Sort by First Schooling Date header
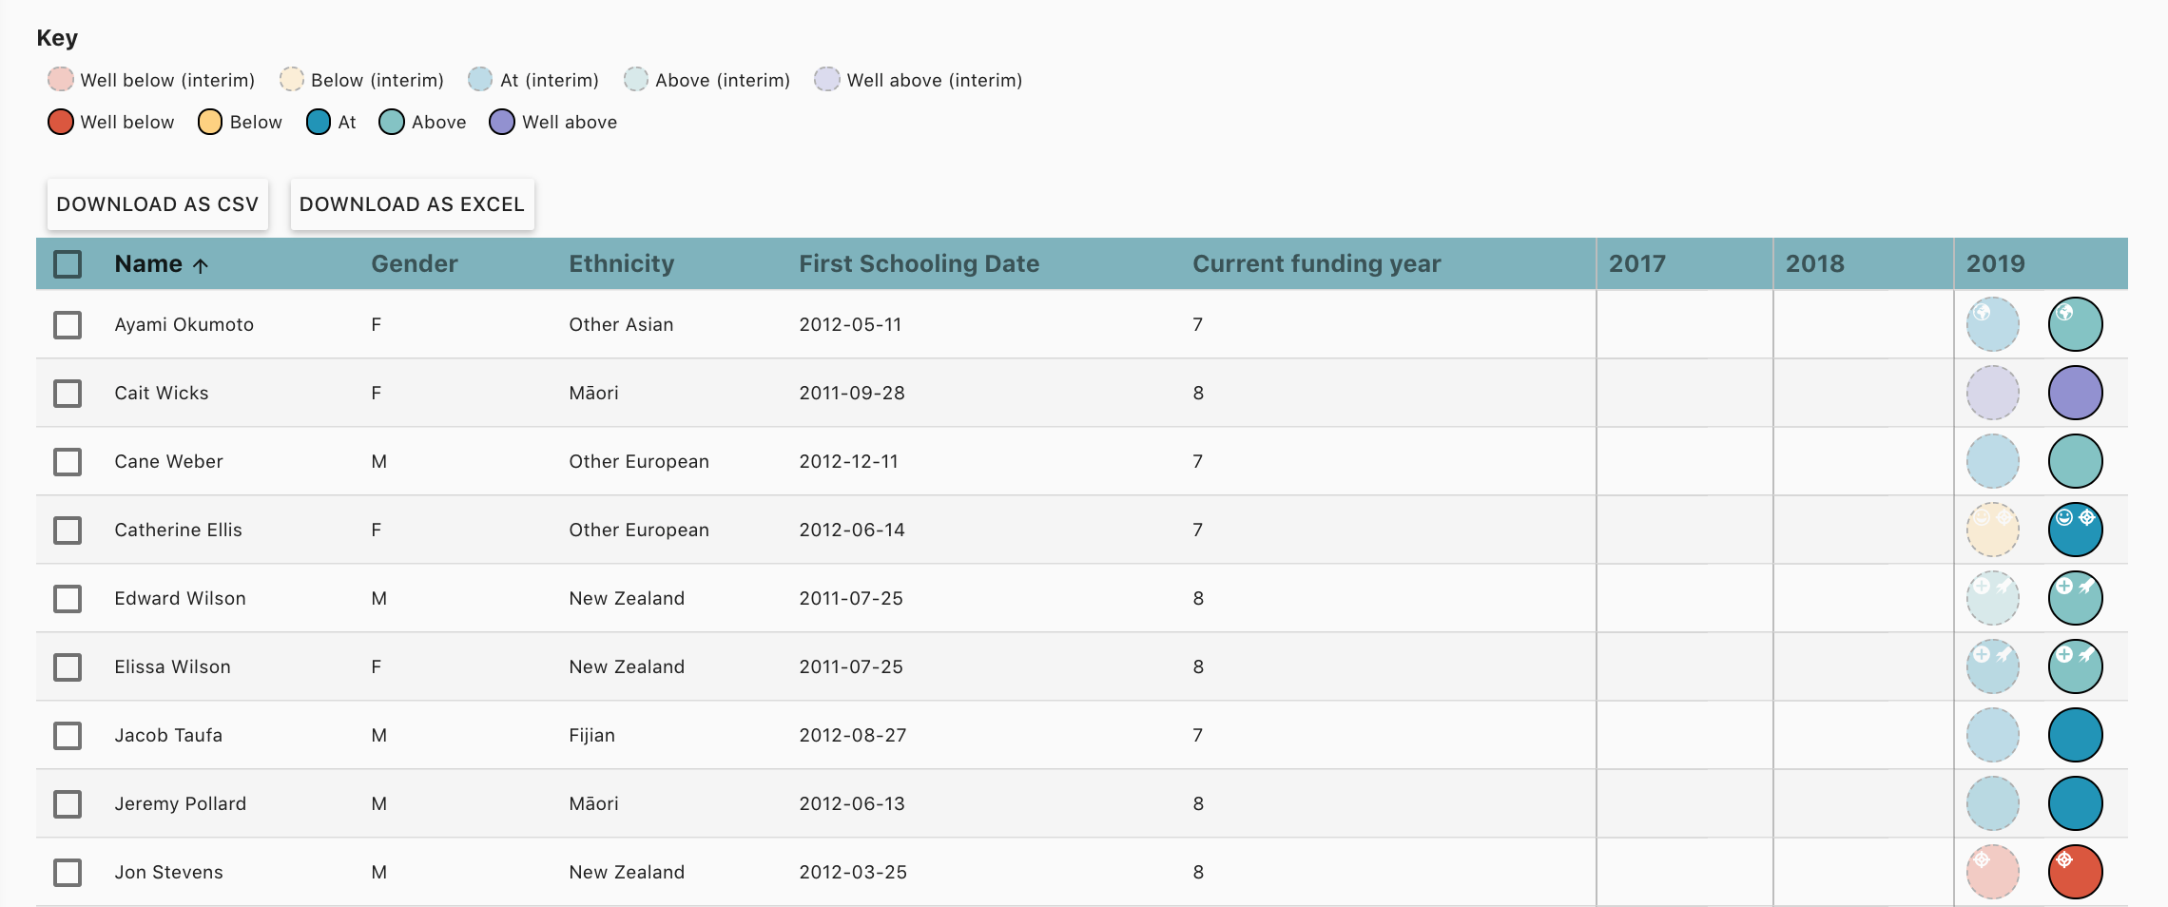The width and height of the screenshot is (2168, 907). [918, 264]
